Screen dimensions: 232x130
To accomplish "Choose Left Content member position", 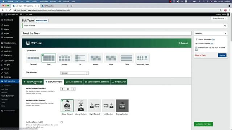I will (x=108, y=106).
